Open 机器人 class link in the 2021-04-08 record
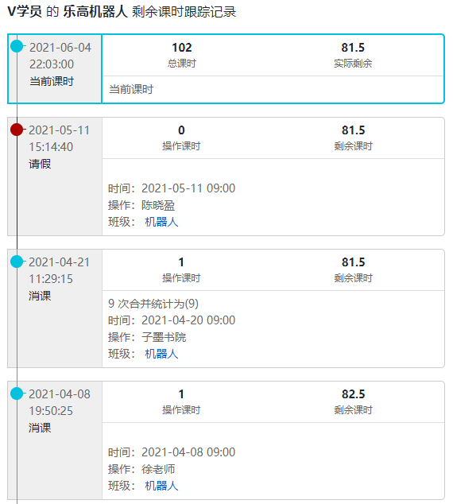Image resolution: width=453 pixels, height=504 pixels. pyautogui.click(x=161, y=486)
